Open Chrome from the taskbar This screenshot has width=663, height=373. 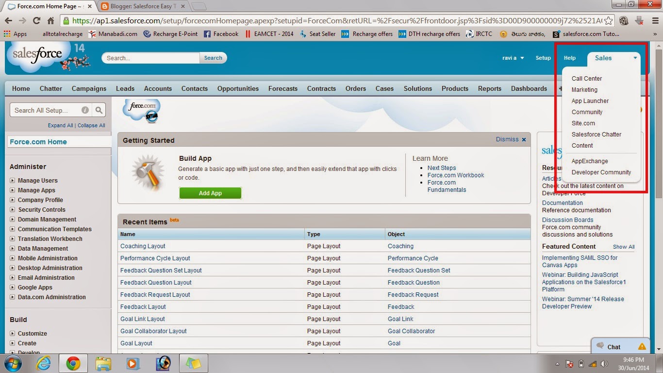click(x=73, y=363)
